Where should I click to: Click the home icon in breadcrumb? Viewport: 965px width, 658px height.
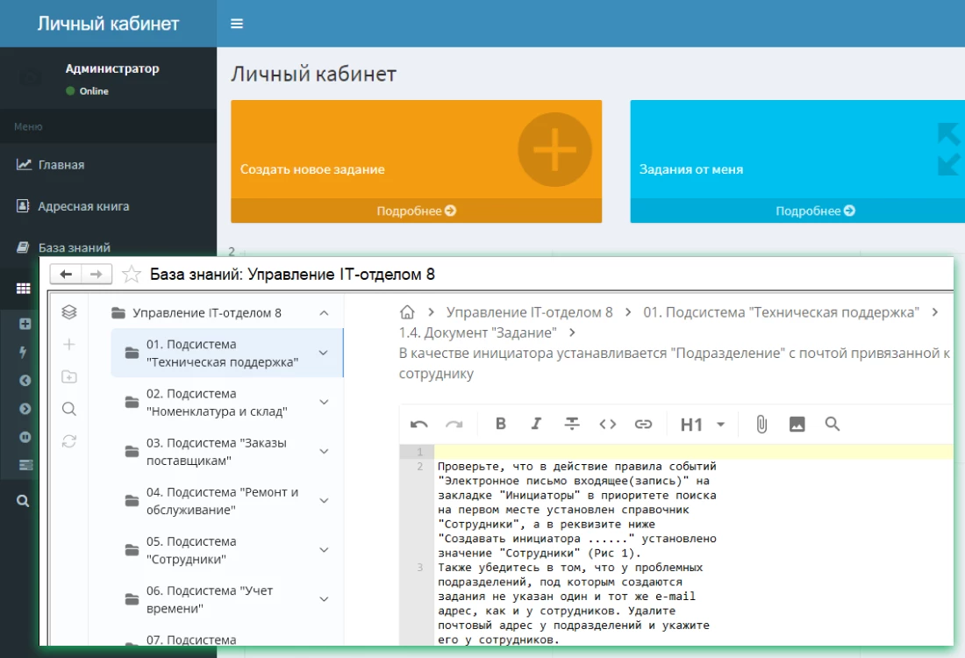(x=407, y=312)
